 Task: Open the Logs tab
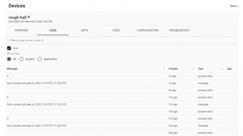(x=53, y=30)
